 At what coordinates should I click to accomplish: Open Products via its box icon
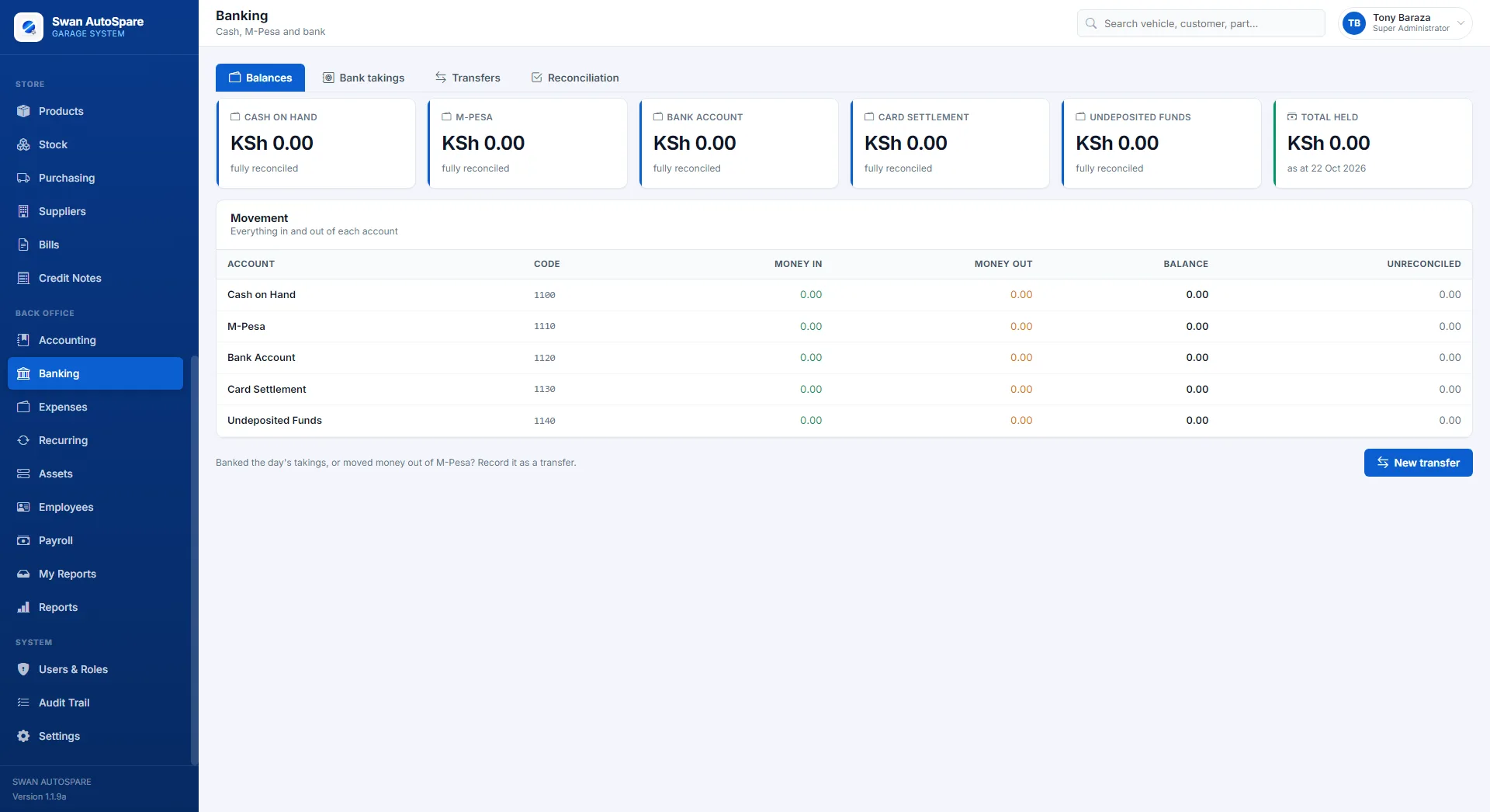point(23,111)
